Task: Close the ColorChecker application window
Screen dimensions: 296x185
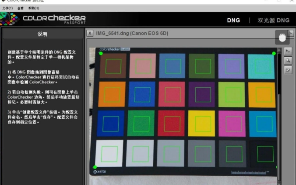Action: click(x=292, y=1)
